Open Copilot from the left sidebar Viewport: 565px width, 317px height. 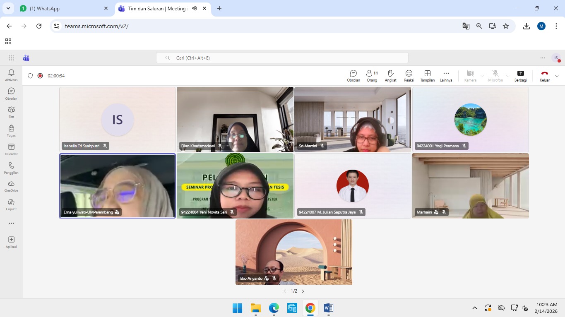[11, 204]
